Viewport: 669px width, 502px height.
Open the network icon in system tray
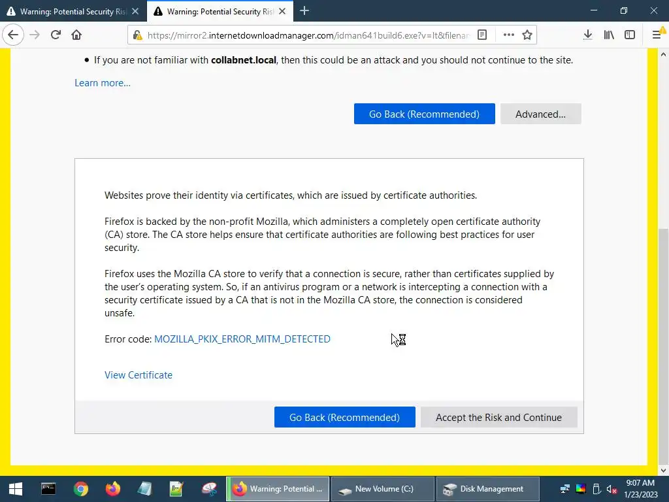coord(565,489)
